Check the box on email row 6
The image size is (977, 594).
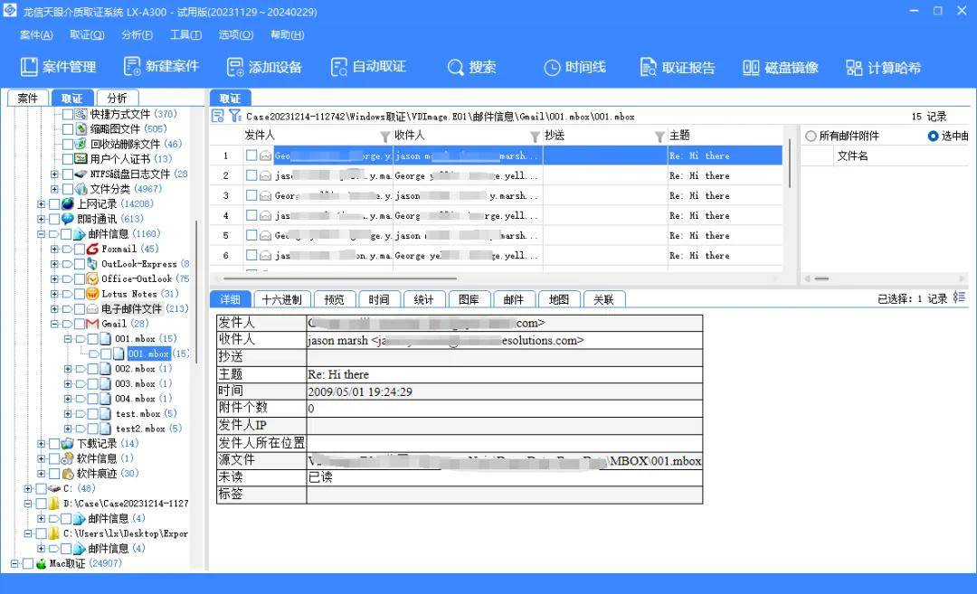[x=251, y=255]
